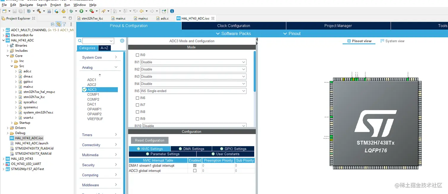Enable the IN8 checkbox
This screenshot has height=194, width=448.
[x=137, y=112]
